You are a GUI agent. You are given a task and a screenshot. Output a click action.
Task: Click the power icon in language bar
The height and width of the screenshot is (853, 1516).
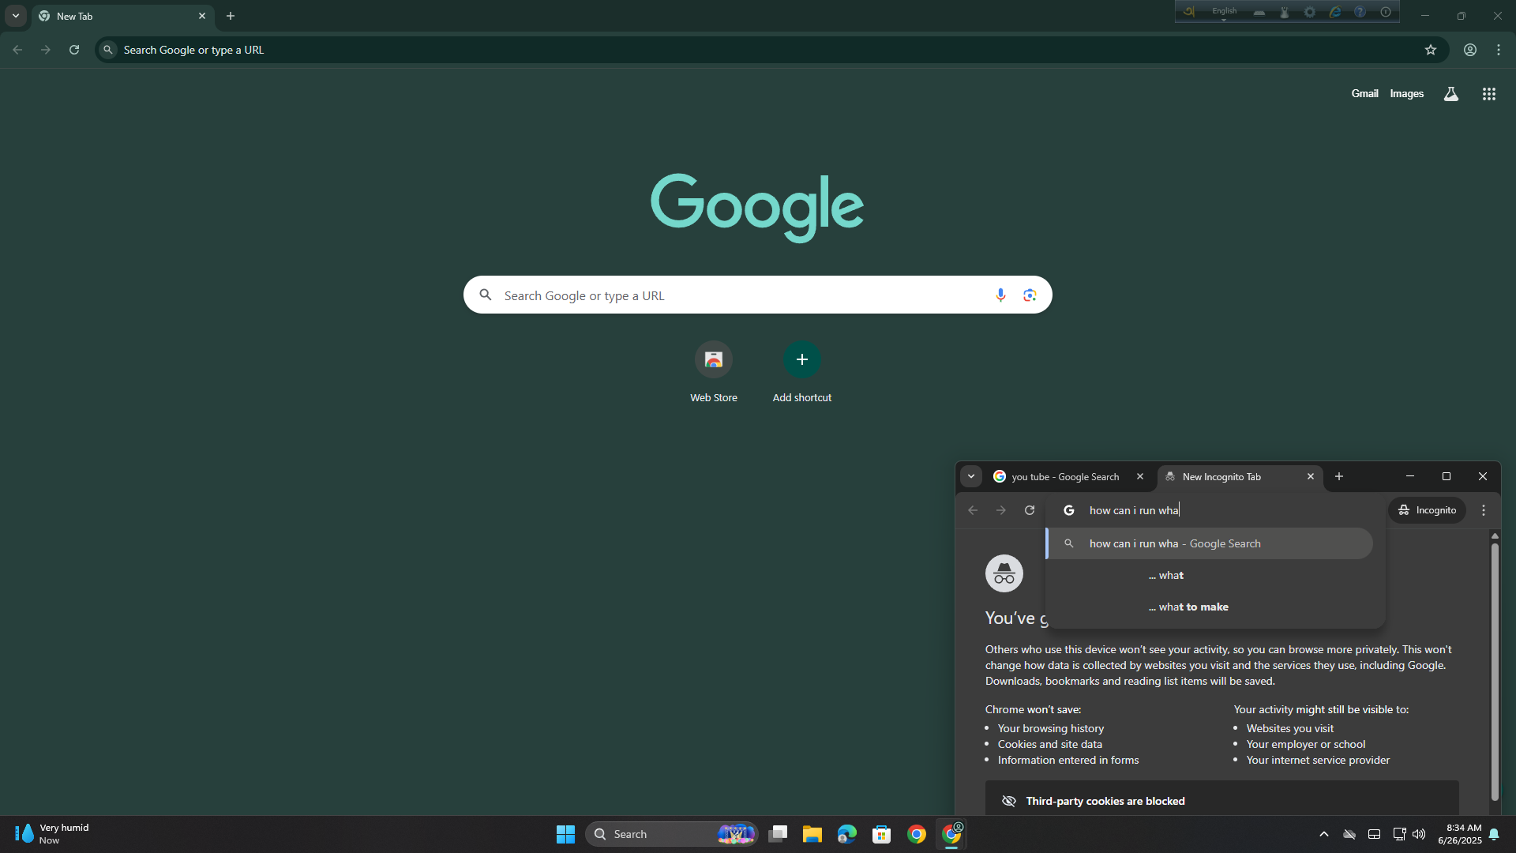pyautogui.click(x=1386, y=12)
